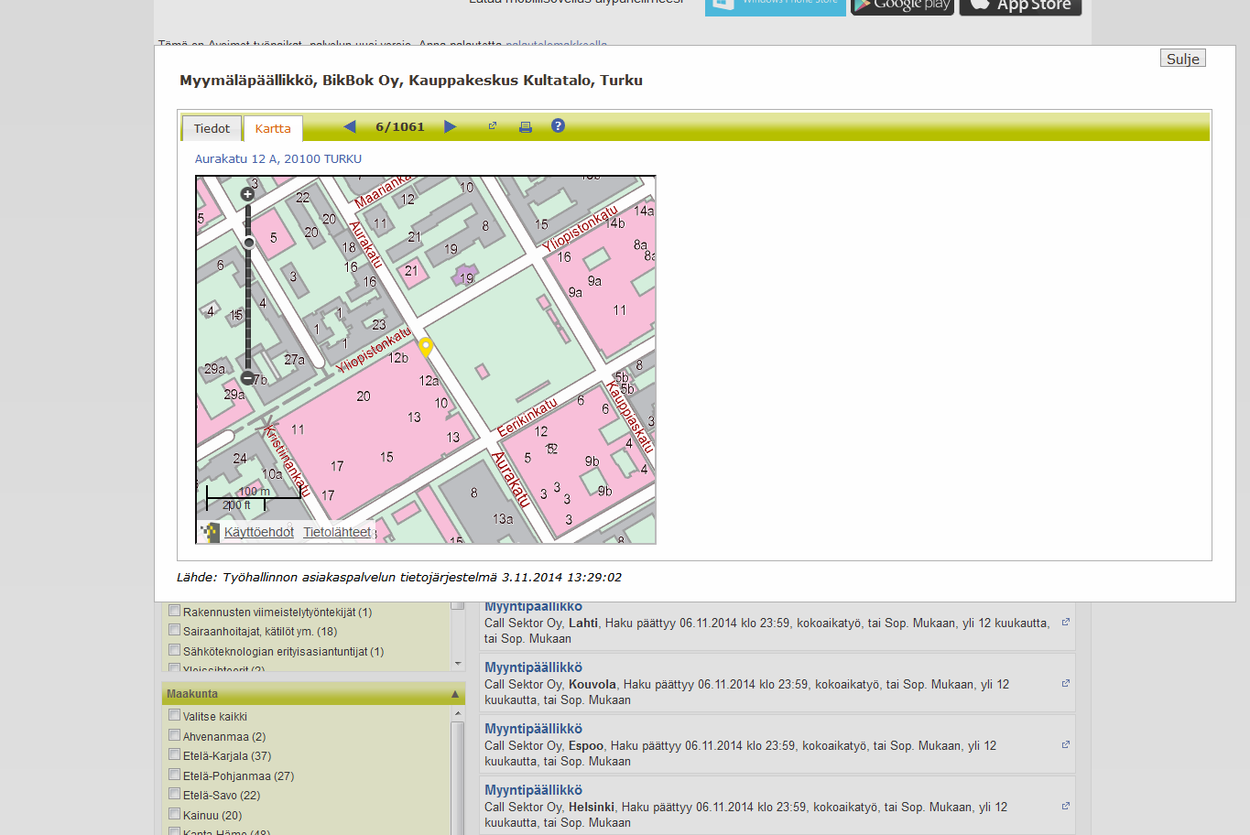Check Etelä-Karjala region checkbox
Viewport: 1250px width, 835px height.
(174, 754)
